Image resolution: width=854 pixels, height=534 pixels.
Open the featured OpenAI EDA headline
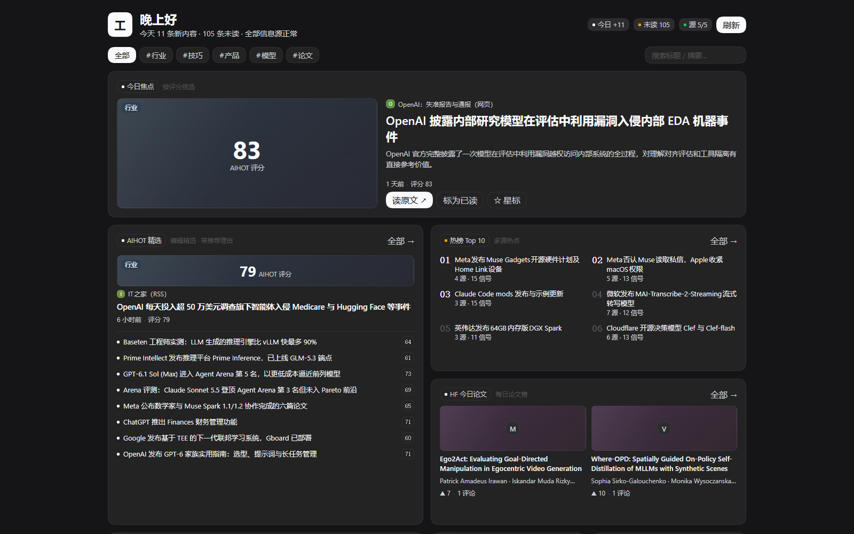[557, 129]
